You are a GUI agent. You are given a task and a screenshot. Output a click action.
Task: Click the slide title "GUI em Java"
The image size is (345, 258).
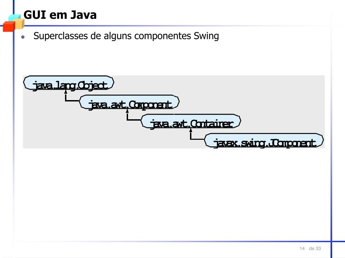click(60, 15)
